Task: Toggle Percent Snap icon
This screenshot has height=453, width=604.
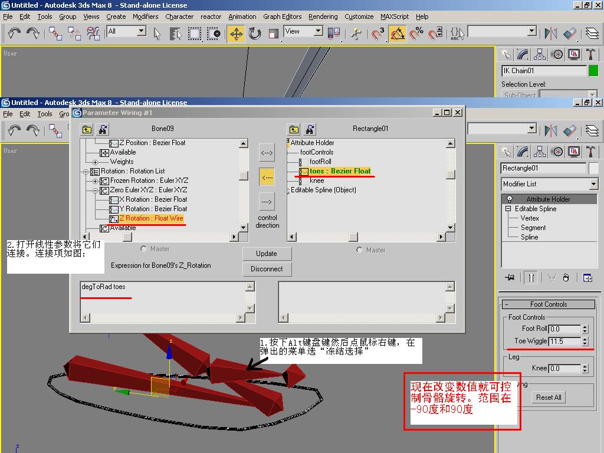Action: coord(416,34)
